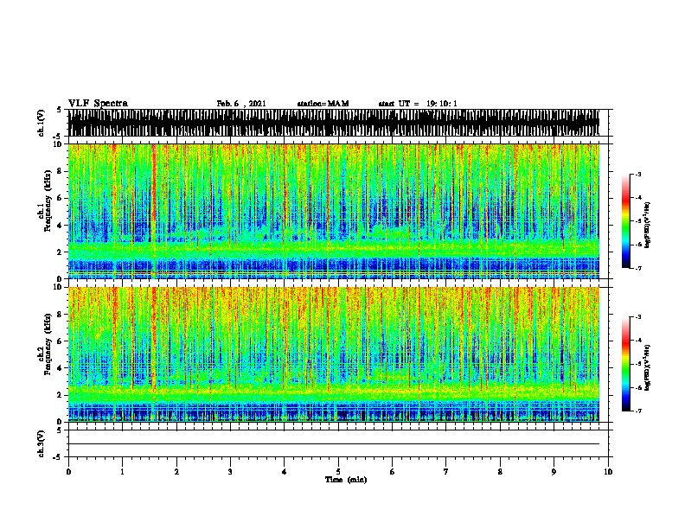Click the "10" kHz tick of ch.1 spectrogram
The width and height of the screenshot is (685, 529).
(x=60, y=144)
